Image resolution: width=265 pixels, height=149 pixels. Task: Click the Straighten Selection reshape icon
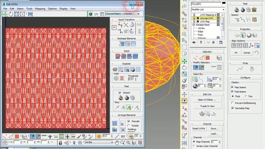pyautogui.click(x=122, y=44)
